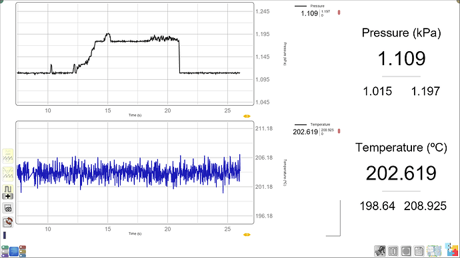The height and width of the screenshot is (258, 460).
Task: Click the maximum pressure value 1.197
Action: tap(425, 91)
